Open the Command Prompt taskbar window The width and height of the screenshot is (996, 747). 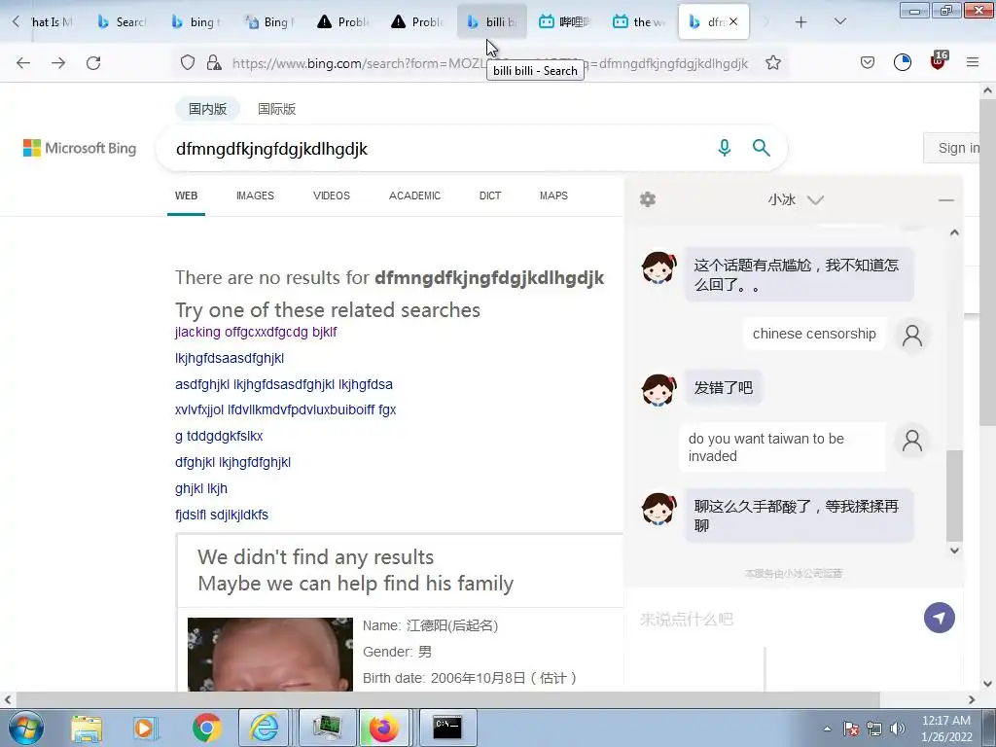coord(447,728)
